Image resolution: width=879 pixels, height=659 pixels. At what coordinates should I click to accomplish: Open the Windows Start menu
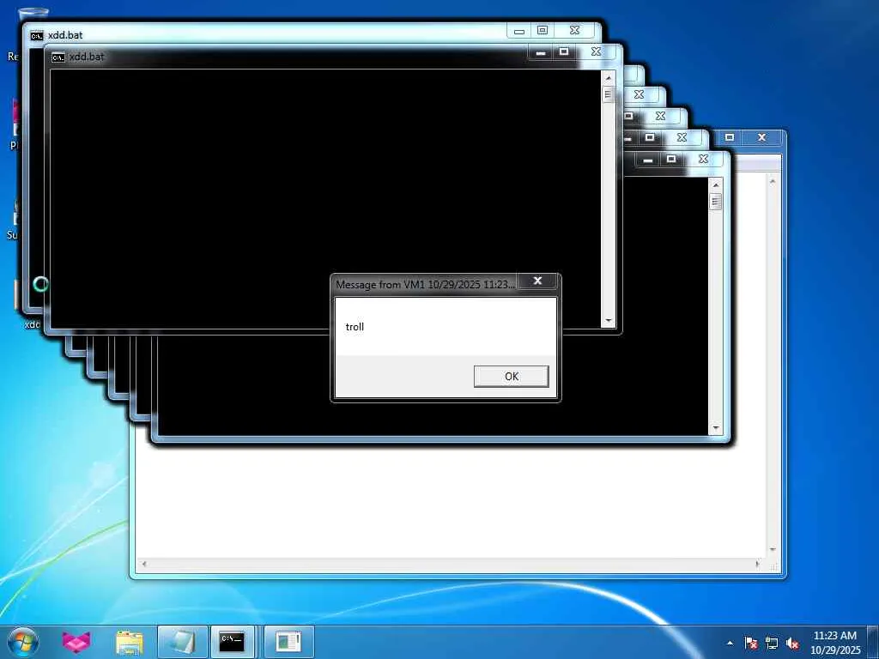23,642
